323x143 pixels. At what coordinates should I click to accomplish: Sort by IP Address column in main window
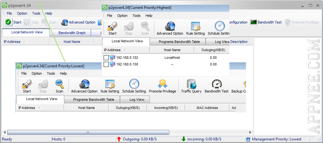coord(25,42)
